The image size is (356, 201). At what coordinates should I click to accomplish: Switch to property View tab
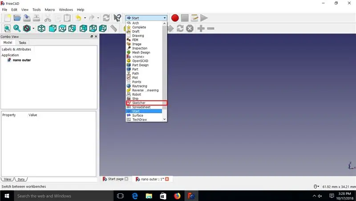click(x=8, y=179)
